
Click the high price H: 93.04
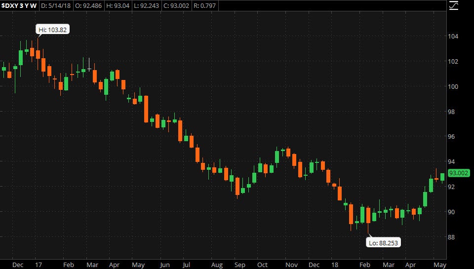[118, 6]
